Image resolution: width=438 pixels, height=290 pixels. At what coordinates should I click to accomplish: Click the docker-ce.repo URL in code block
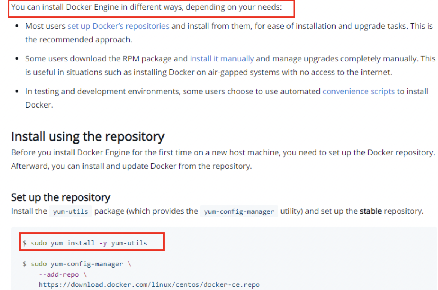coord(149,284)
